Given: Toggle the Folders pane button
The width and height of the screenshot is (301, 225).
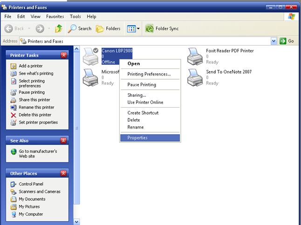Looking at the screenshot, I should coord(108,28).
